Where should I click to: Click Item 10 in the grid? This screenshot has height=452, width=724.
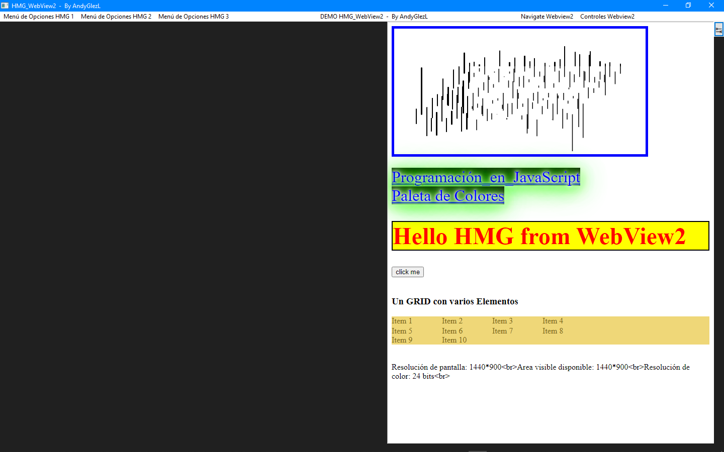(x=454, y=340)
